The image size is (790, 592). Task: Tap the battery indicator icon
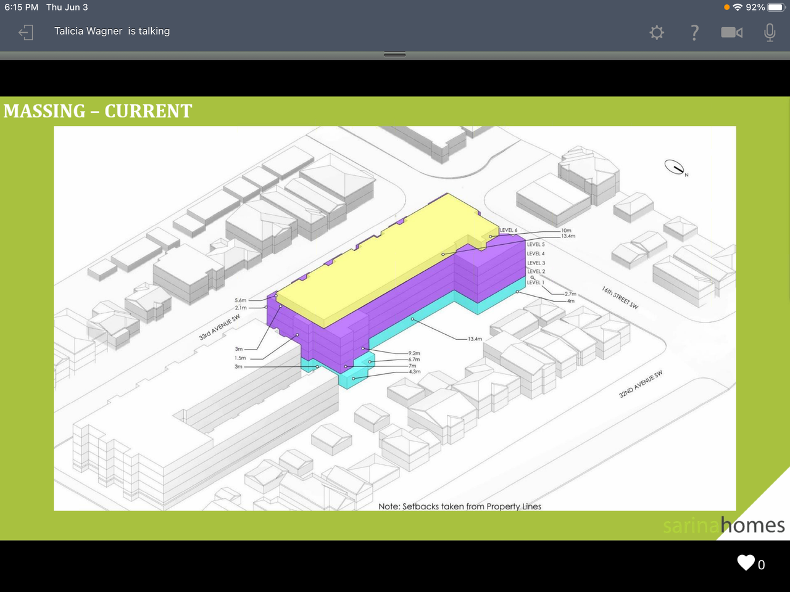tap(776, 7)
